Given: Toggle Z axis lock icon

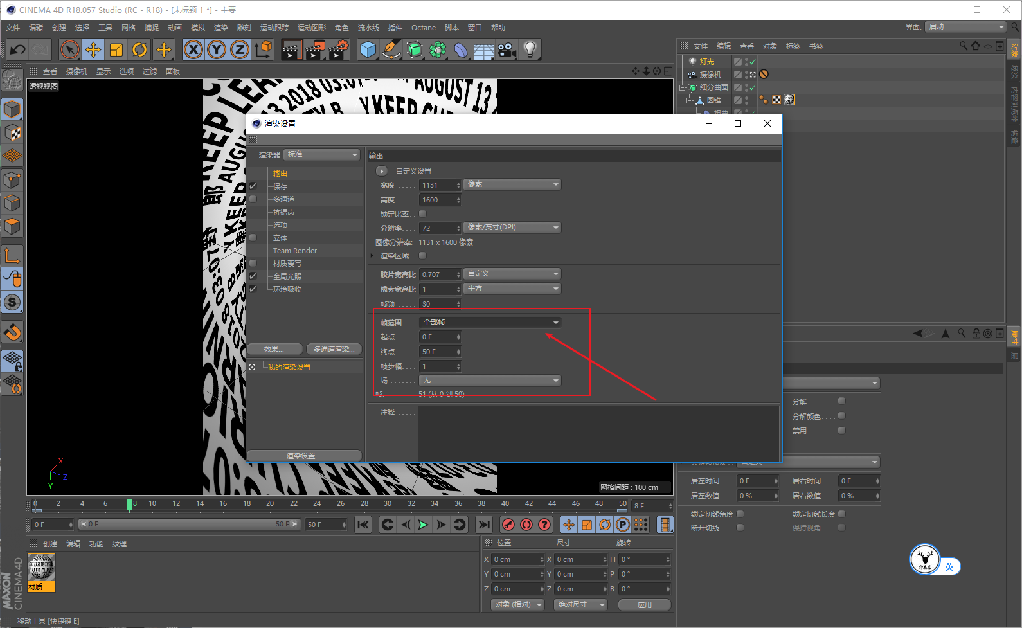Looking at the screenshot, I should point(240,49).
